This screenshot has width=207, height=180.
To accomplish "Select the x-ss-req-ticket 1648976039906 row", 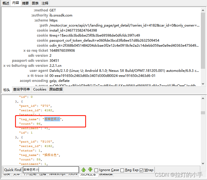I will coord(101,50).
